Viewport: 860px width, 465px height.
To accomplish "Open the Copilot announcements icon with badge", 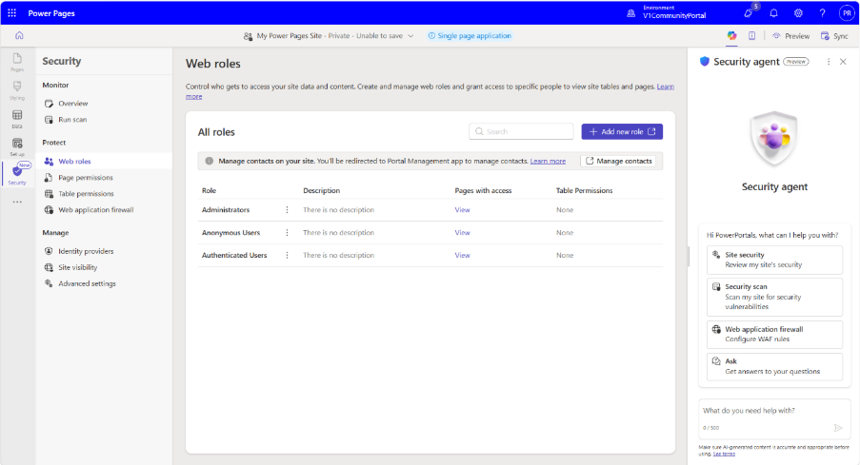I will click(x=749, y=13).
